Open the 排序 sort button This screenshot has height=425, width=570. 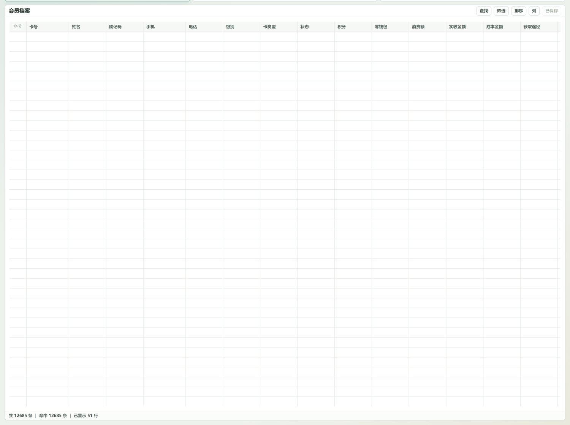[519, 11]
